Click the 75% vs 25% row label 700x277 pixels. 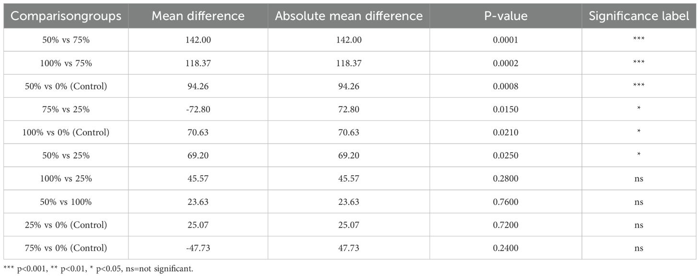66,109
